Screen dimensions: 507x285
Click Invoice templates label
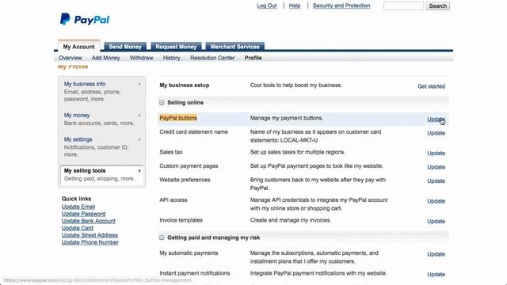(x=181, y=220)
